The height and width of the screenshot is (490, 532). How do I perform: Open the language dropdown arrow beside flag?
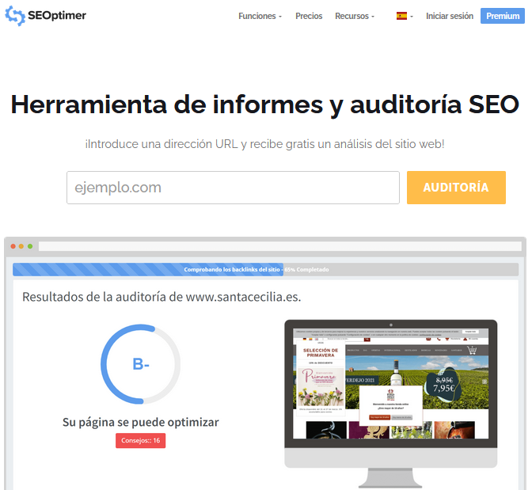pyautogui.click(x=412, y=17)
